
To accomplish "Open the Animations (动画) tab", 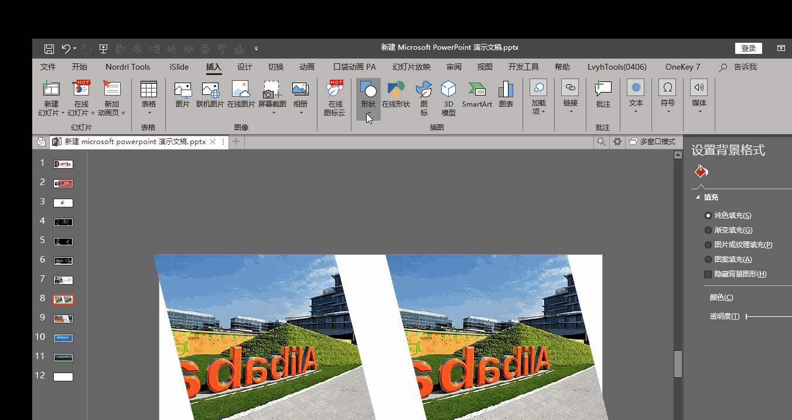I will (x=307, y=67).
